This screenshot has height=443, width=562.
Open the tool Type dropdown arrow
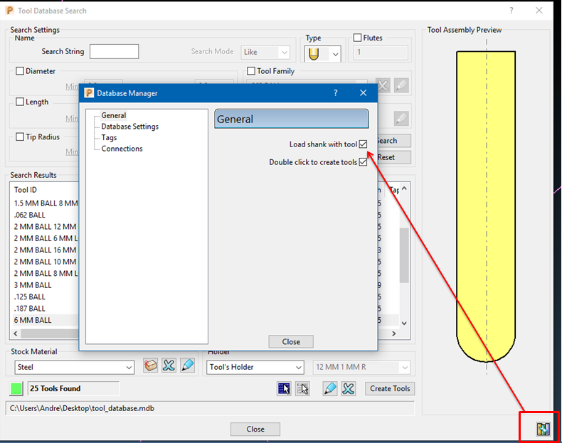tap(335, 55)
